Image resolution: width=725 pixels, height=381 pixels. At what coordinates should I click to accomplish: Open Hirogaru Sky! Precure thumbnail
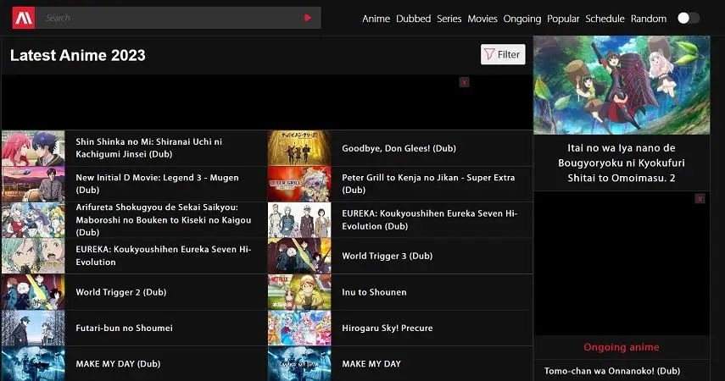(x=299, y=328)
